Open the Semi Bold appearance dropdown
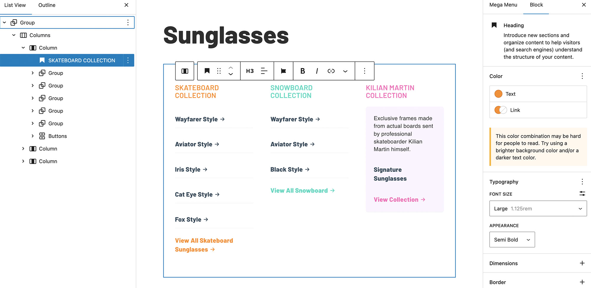The image size is (591, 288). coord(512,240)
